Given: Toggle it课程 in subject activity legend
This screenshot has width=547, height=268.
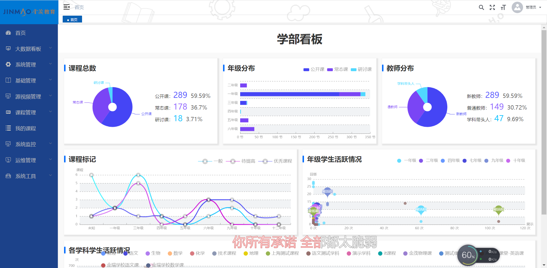Looking at the screenshot, I should [387, 253].
